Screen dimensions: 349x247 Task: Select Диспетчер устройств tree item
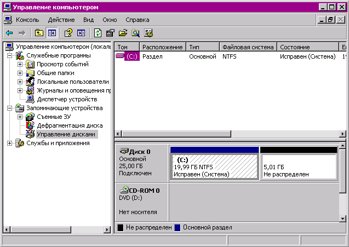[x=67, y=100]
